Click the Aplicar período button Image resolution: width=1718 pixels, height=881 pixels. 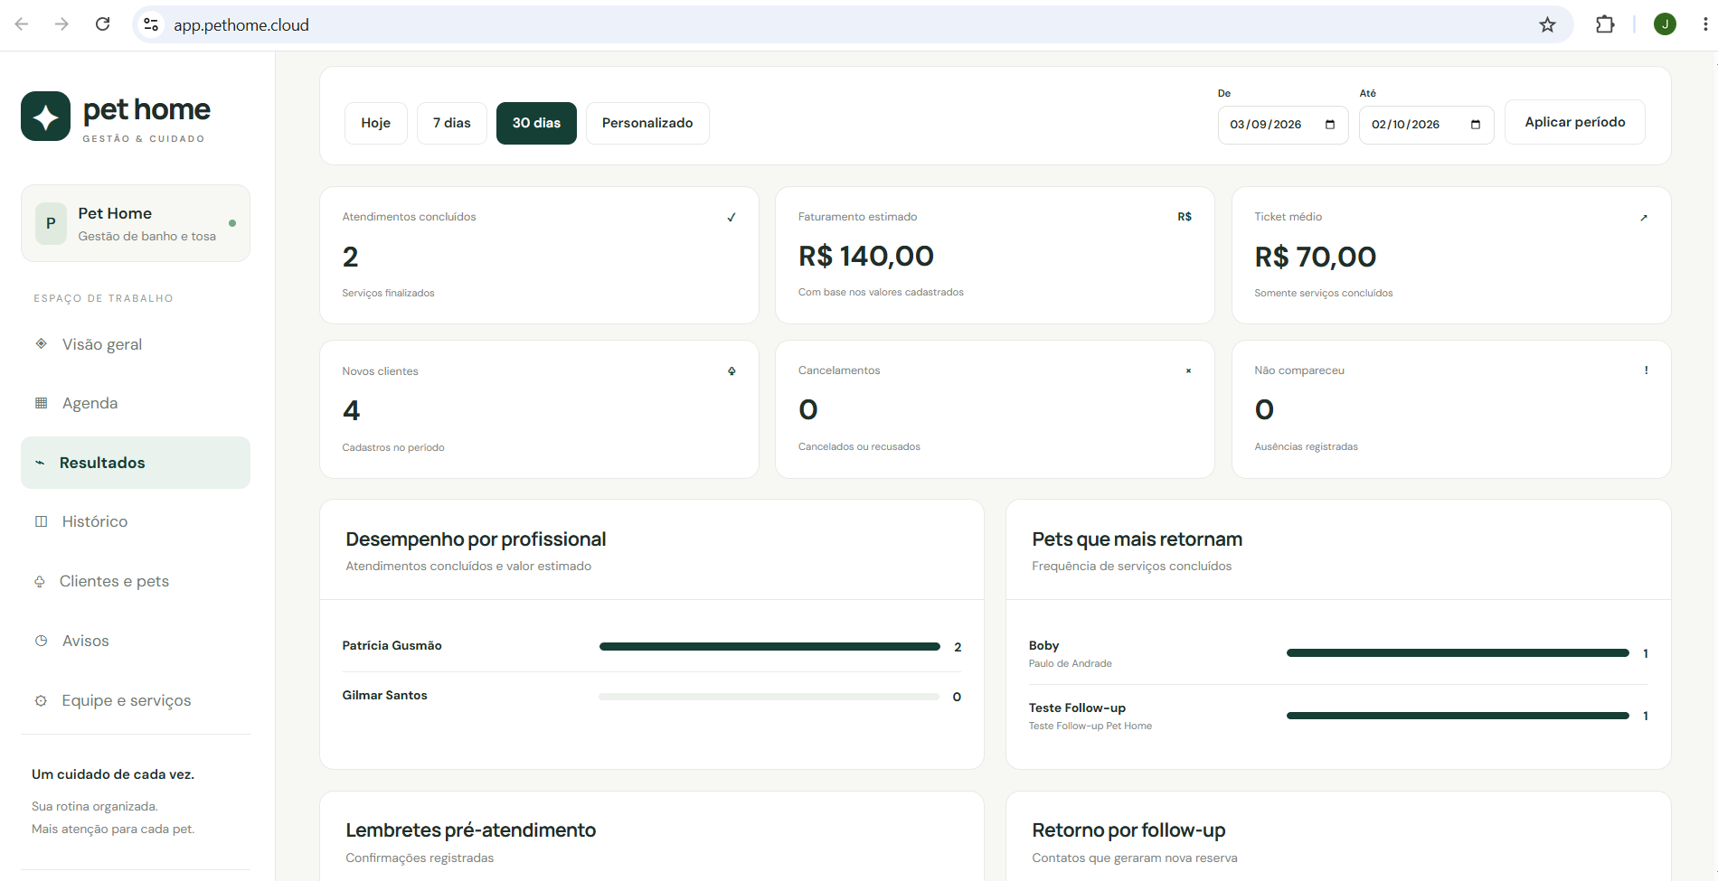(x=1575, y=122)
